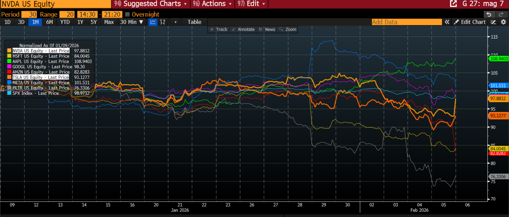This screenshot has height=217, width=509.
Task: Click the Edit Chart button
Action: (x=470, y=22)
